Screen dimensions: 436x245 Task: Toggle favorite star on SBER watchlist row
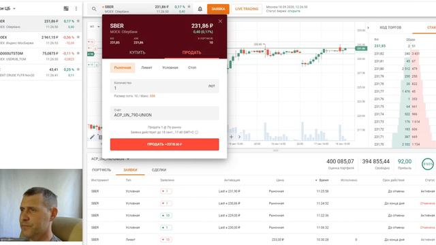pos(78,21)
